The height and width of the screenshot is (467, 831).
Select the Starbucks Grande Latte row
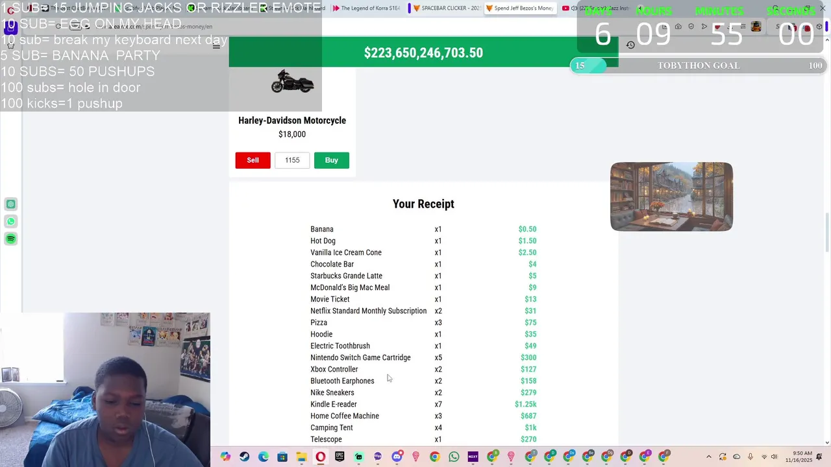423,276
